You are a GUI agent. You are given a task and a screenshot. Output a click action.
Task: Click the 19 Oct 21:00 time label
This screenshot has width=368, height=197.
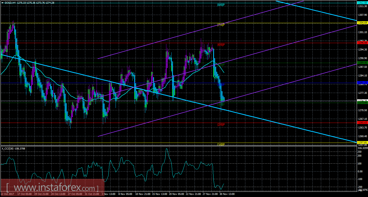[x=41, y=194]
